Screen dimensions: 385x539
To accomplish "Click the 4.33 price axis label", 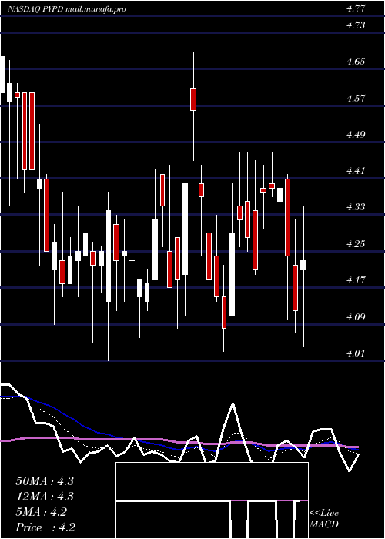I will [x=356, y=207].
